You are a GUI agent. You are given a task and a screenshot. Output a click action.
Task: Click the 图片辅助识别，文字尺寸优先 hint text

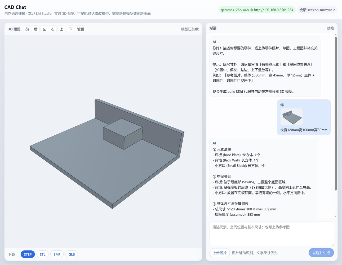pos(255,253)
